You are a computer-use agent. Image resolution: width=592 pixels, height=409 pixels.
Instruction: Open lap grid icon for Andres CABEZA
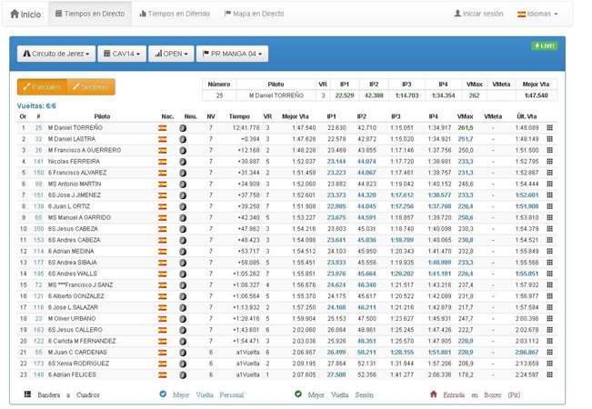(x=549, y=240)
